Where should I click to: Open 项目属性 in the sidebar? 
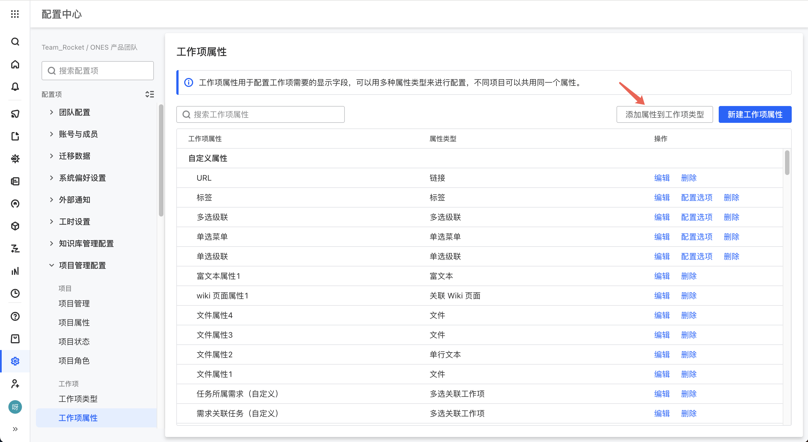[x=74, y=323]
